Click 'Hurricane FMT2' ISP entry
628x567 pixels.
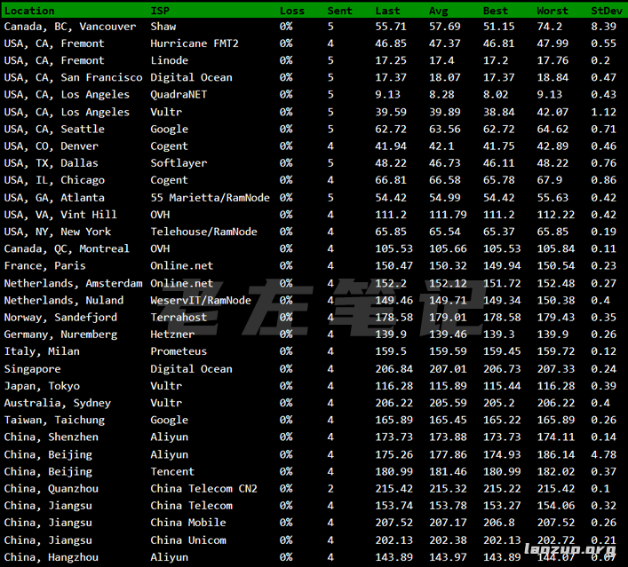195,43
